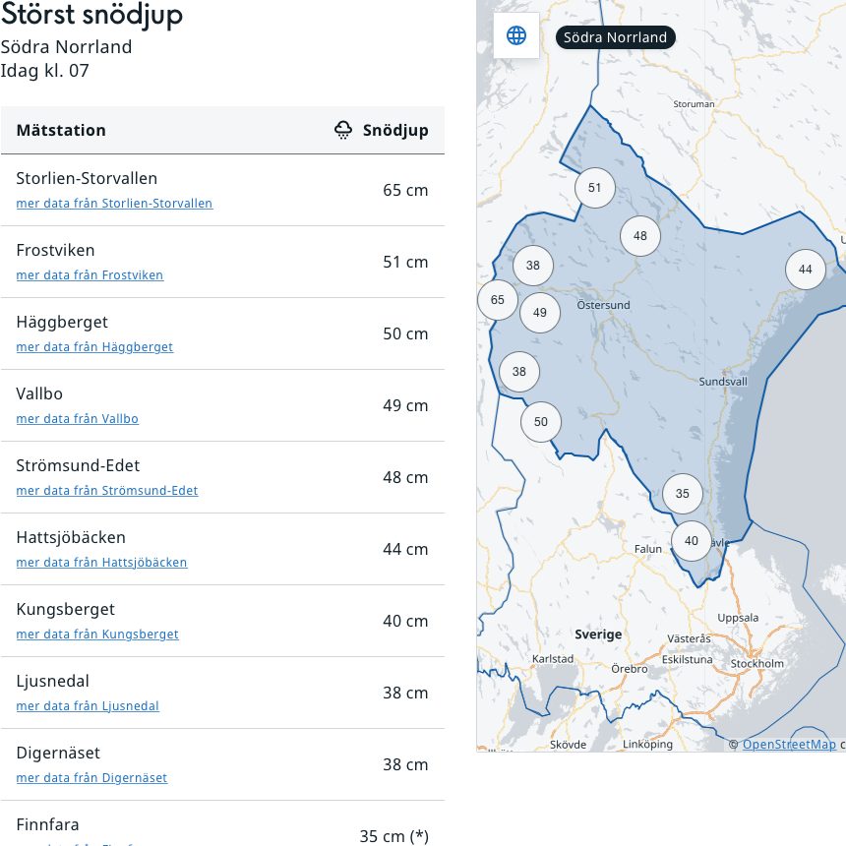Click the 50 snow depth map marker
Viewport: 846px width, 846px height.
[540, 422]
